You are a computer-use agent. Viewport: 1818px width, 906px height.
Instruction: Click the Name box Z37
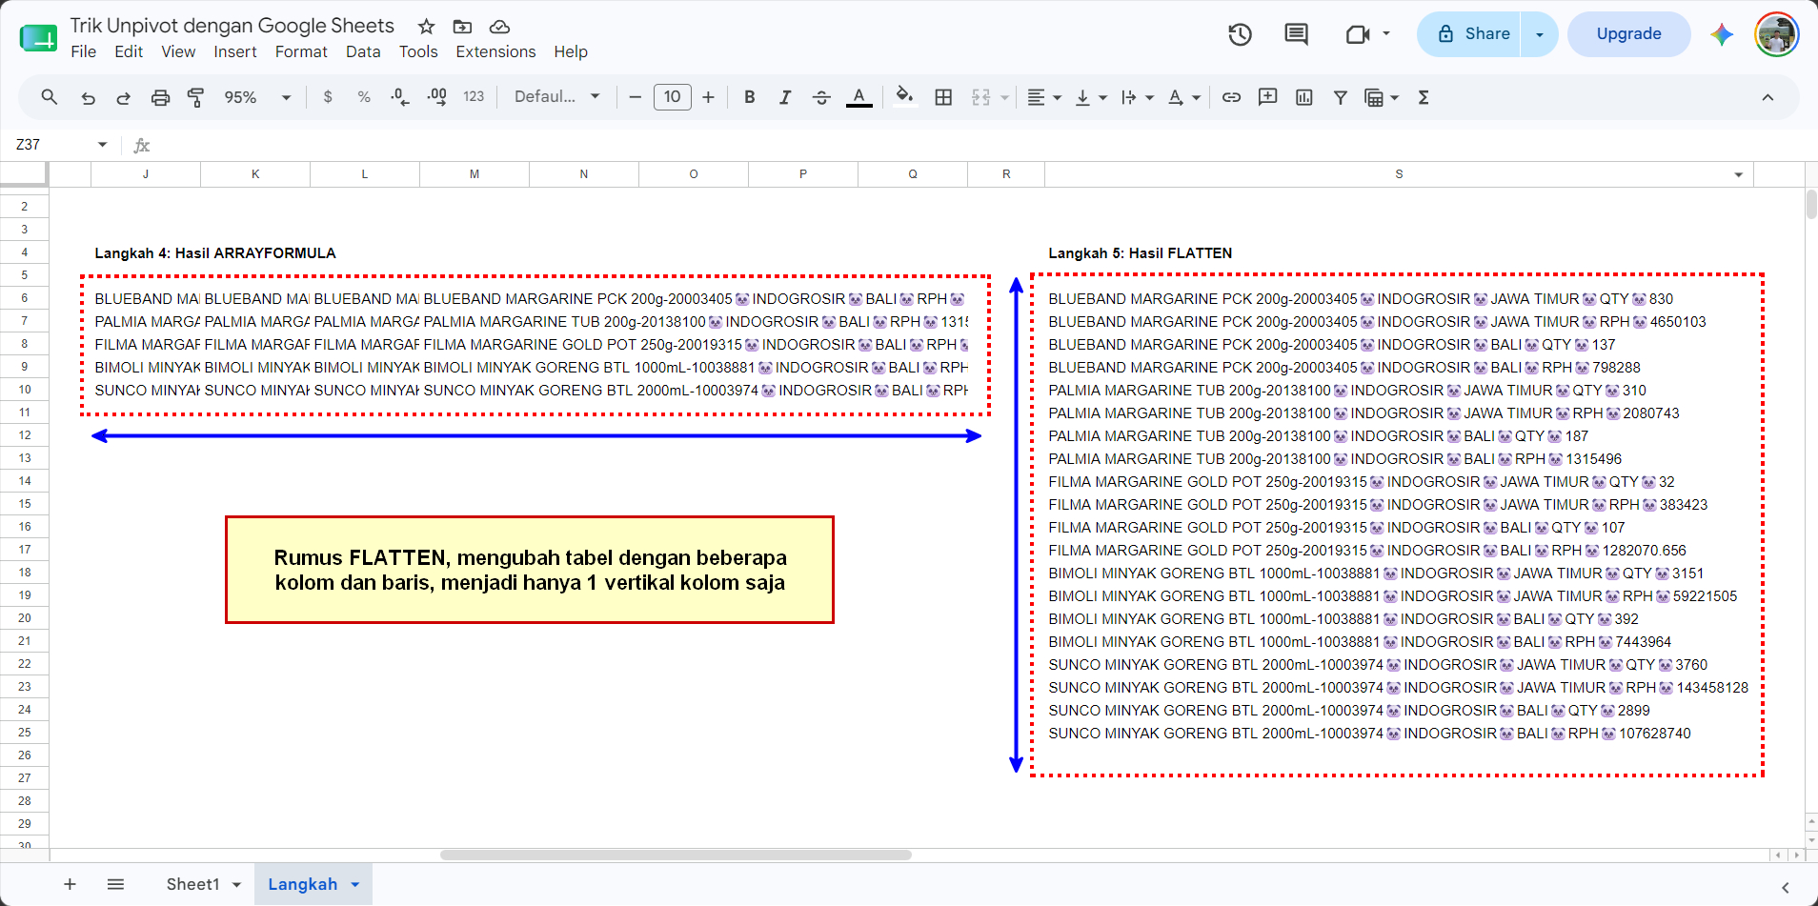click(x=61, y=145)
